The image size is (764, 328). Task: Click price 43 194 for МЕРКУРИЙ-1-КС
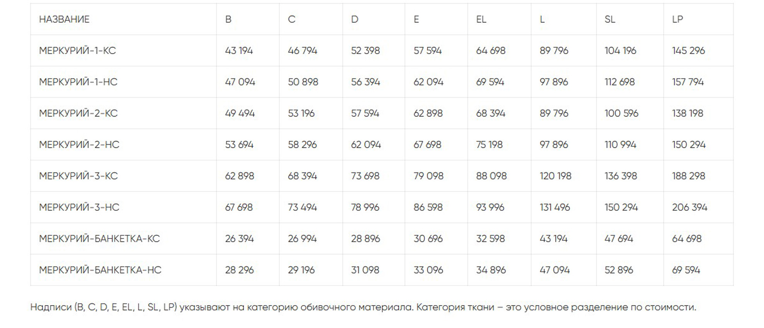point(239,51)
